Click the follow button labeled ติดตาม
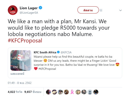This screenshot has width=127, height=96. pyautogui.click(x=88, y=10)
